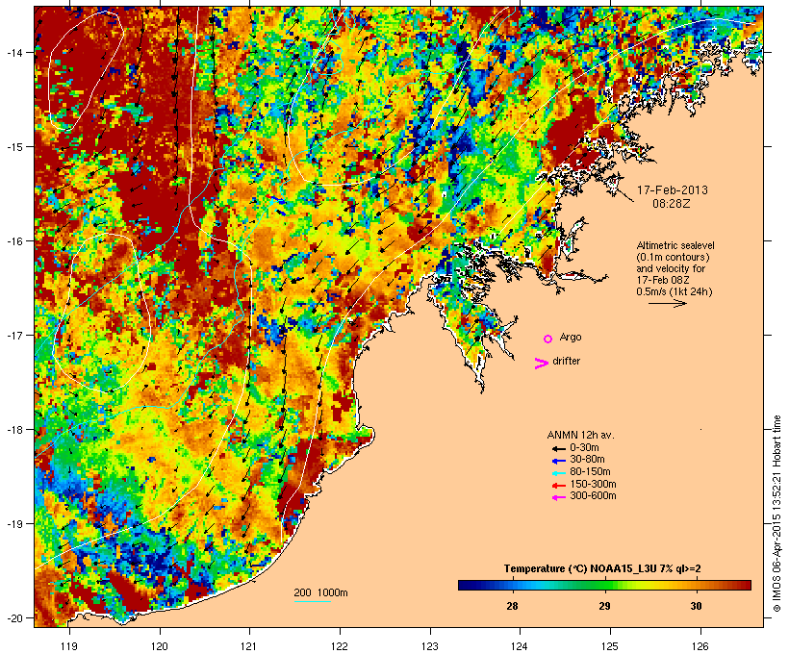Click the 30-80m depth label
Image resolution: width=789 pixels, height=654 pixels.
click(587, 460)
